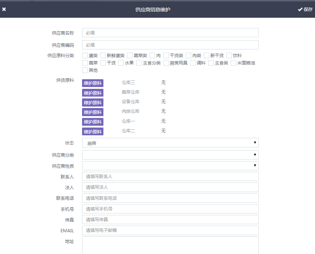Enable the 厨房用具 checkbox

coord(166,63)
